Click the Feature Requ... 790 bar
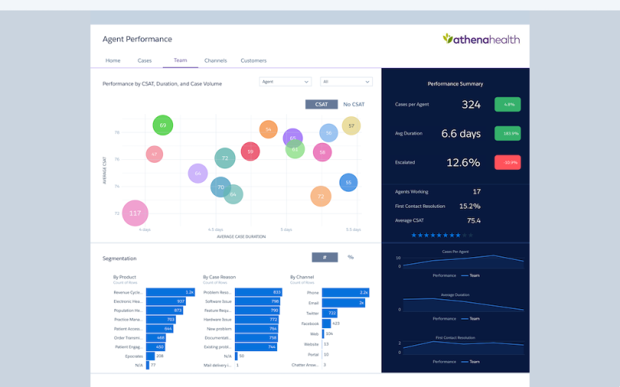This screenshot has height=387, width=620. coord(257,311)
